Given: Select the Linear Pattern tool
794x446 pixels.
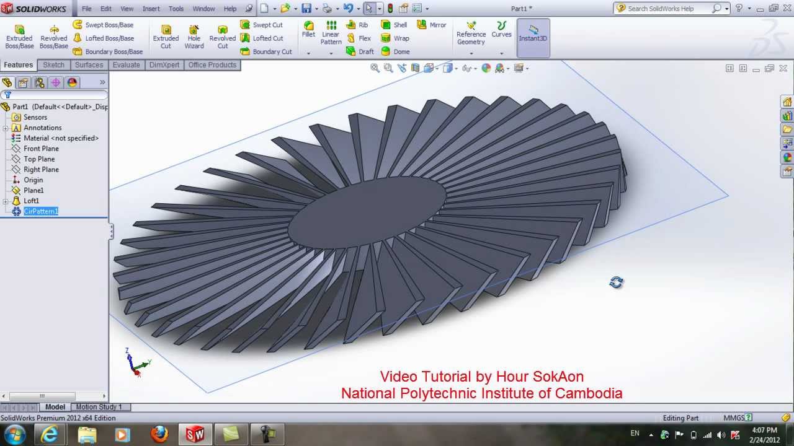Looking at the screenshot, I should click(331, 33).
